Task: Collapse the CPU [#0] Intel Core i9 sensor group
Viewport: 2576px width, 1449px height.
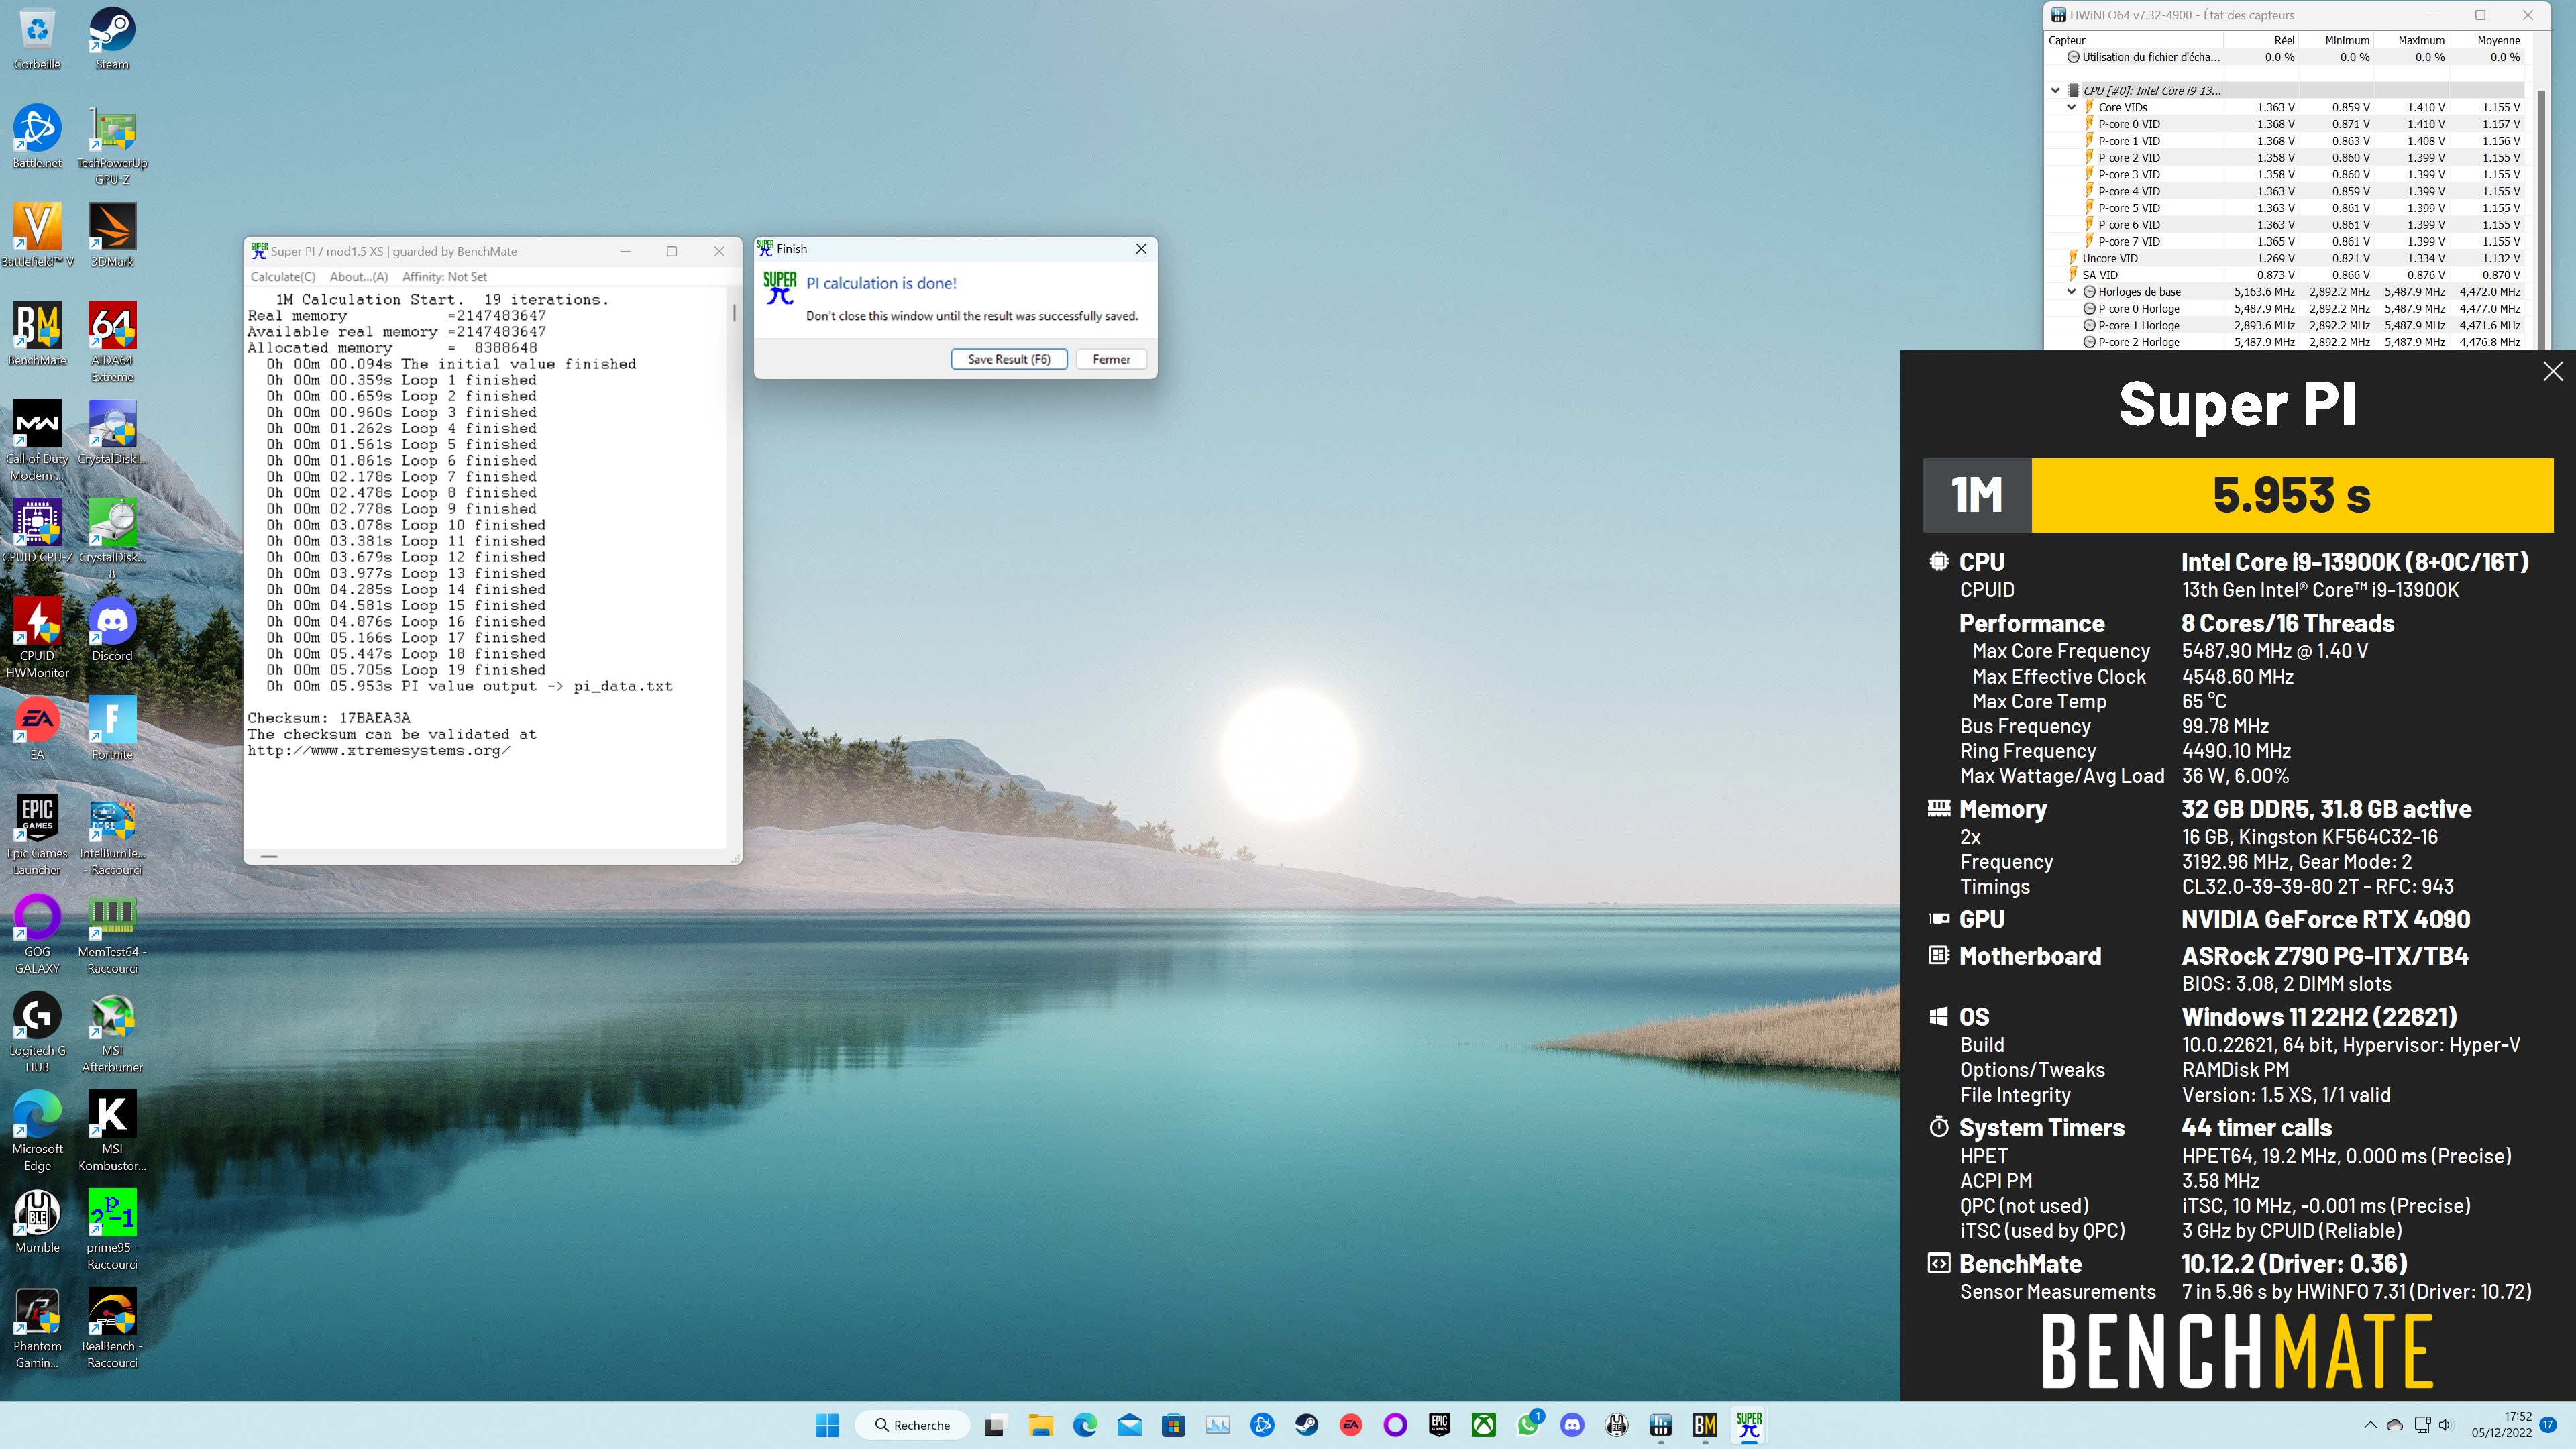Action: coord(2056,90)
